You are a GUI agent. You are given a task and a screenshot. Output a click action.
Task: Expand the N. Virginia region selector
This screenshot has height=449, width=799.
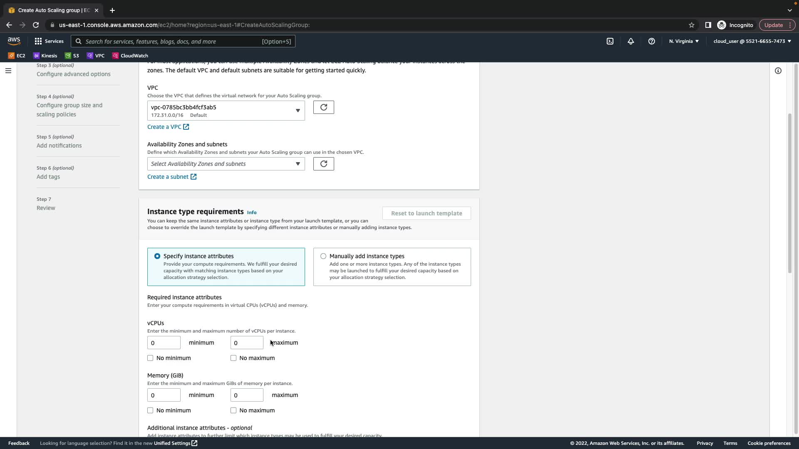pyautogui.click(x=683, y=41)
